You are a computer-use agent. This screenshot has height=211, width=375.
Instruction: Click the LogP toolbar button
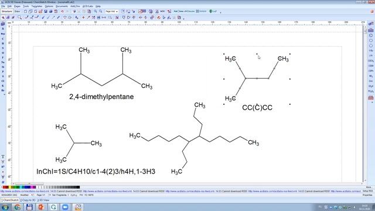coord(213,11)
